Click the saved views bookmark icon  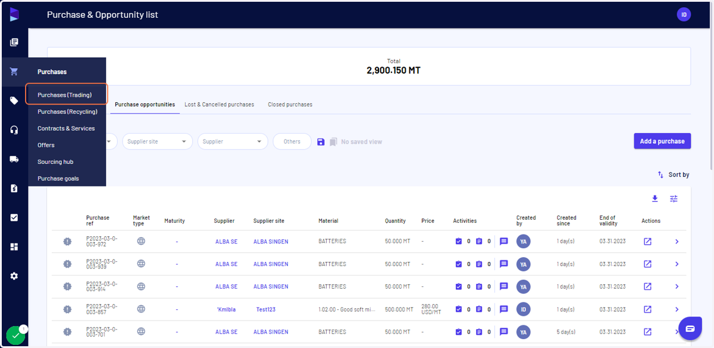tap(334, 142)
